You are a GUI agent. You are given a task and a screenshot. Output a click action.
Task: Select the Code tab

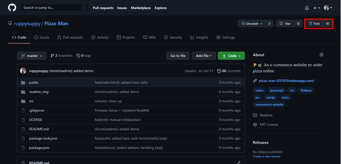click(19, 37)
